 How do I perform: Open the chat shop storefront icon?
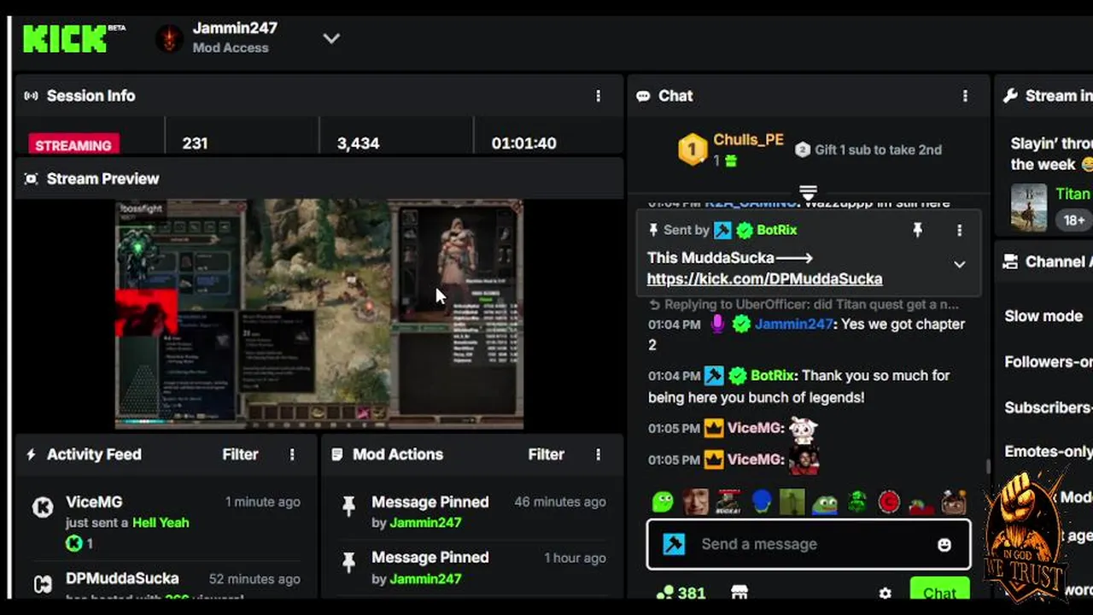[x=740, y=592]
